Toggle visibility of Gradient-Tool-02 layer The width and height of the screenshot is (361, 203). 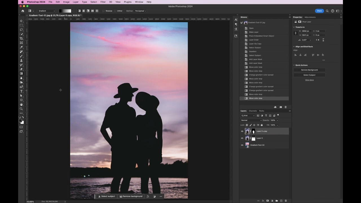click(x=242, y=145)
